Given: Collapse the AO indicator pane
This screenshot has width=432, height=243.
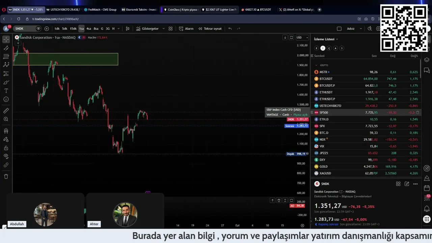Looking at the screenshot, I should 285,200.
